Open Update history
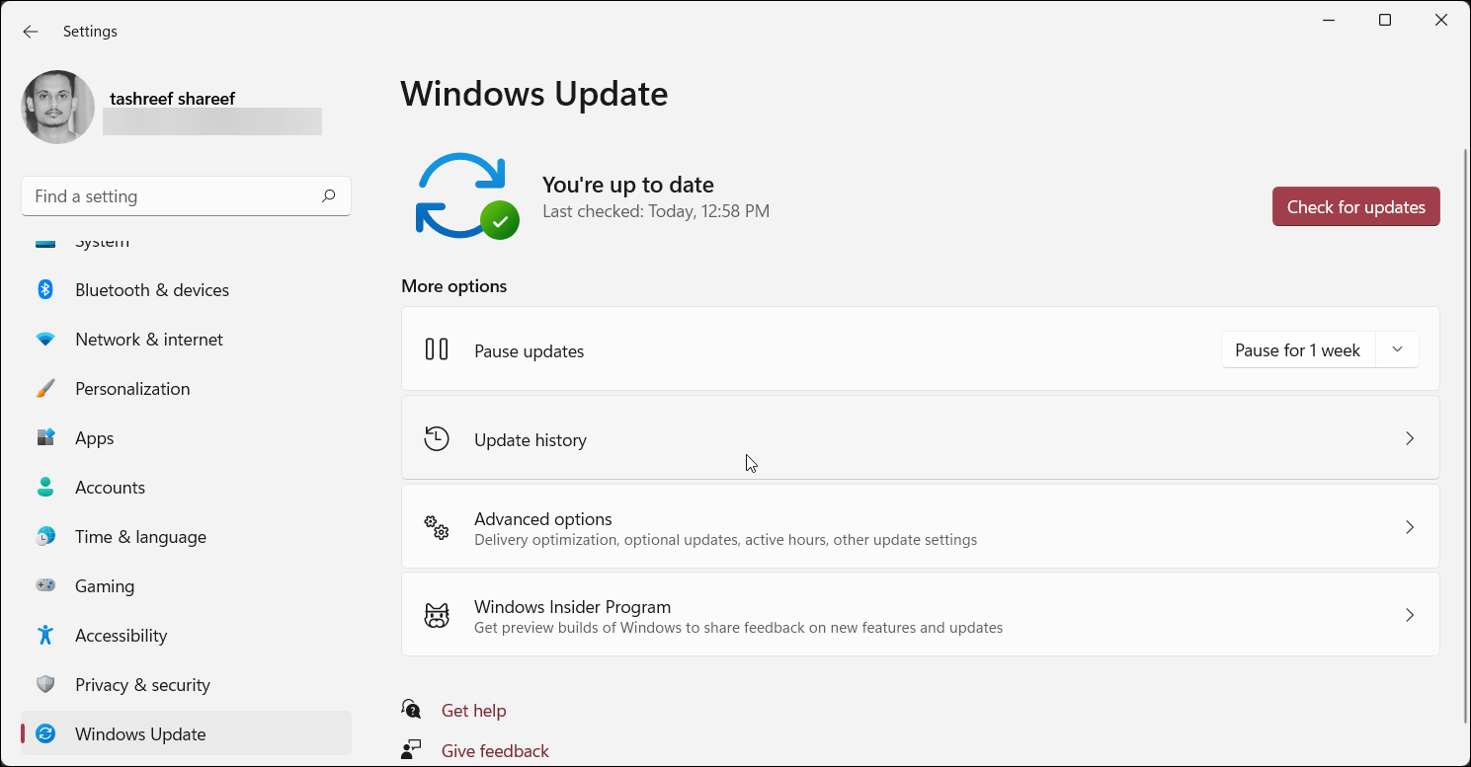The height and width of the screenshot is (767, 1471). [921, 438]
